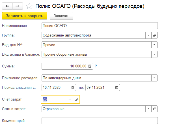Screen dimensions: 183x125
Task: Click the Наименование field with Полис ОСАГО
Action: click(x=100, y=26)
